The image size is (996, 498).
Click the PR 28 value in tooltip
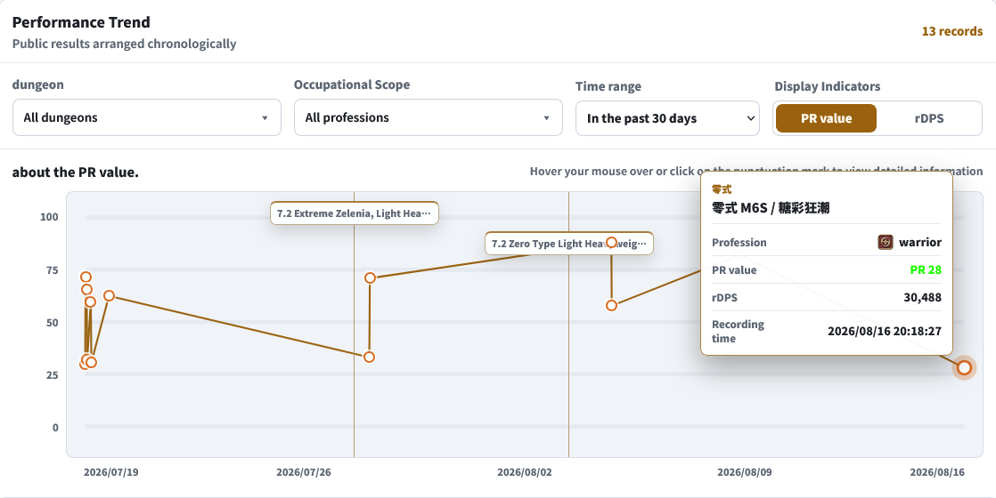926,270
